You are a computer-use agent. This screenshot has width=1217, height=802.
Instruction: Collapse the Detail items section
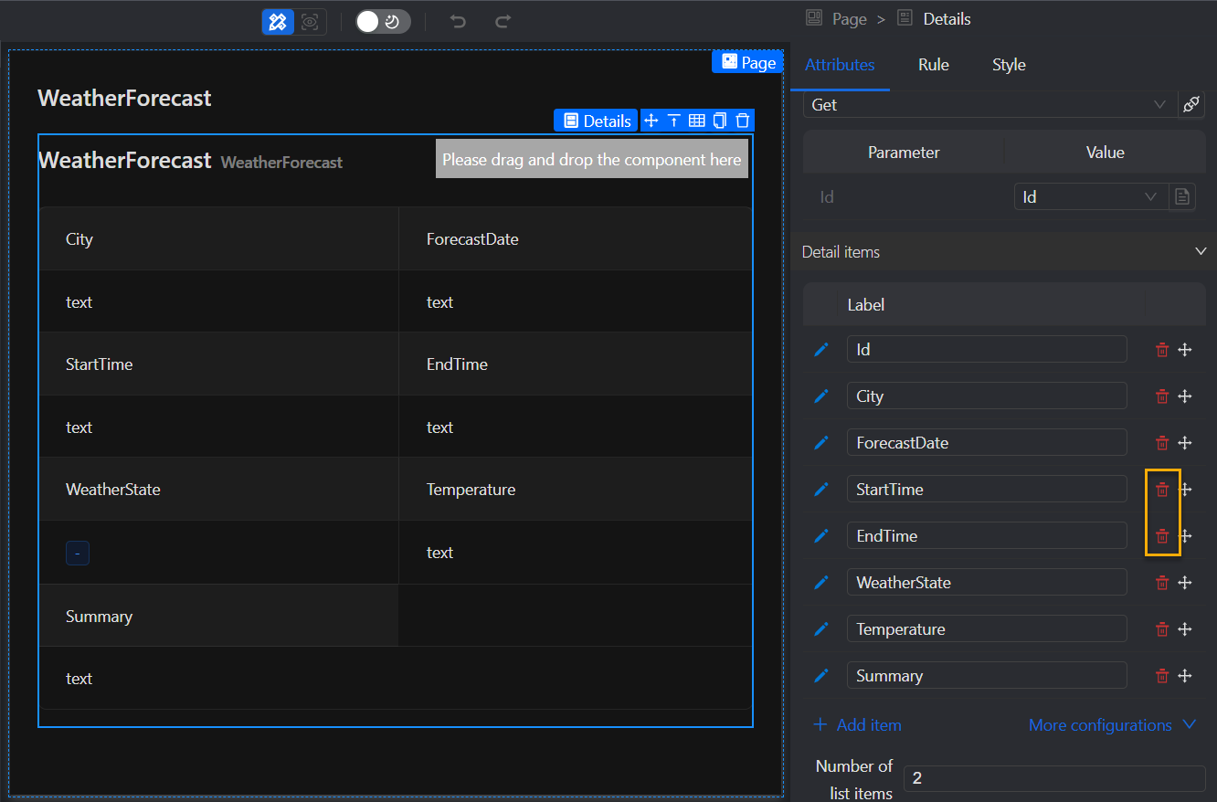click(x=1201, y=251)
